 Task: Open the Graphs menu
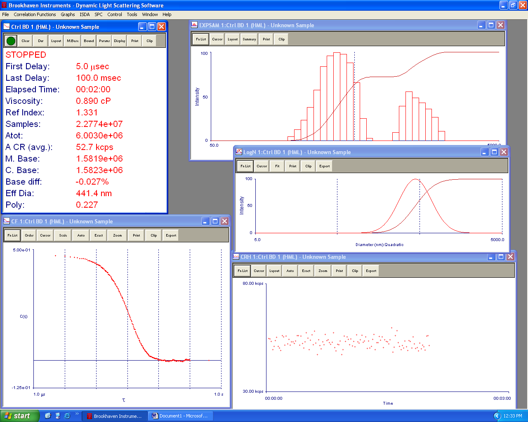click(x=68, y=14)
